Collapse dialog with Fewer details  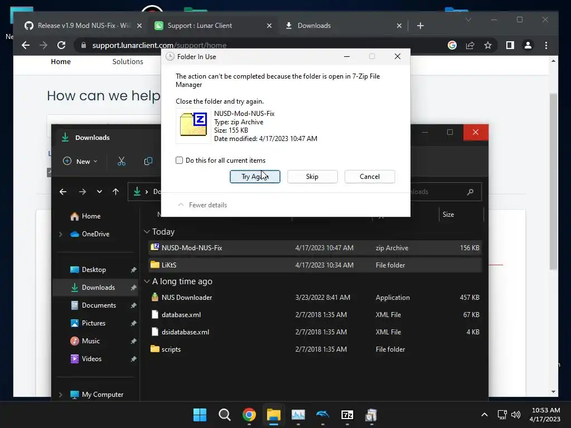pos(202,205)
